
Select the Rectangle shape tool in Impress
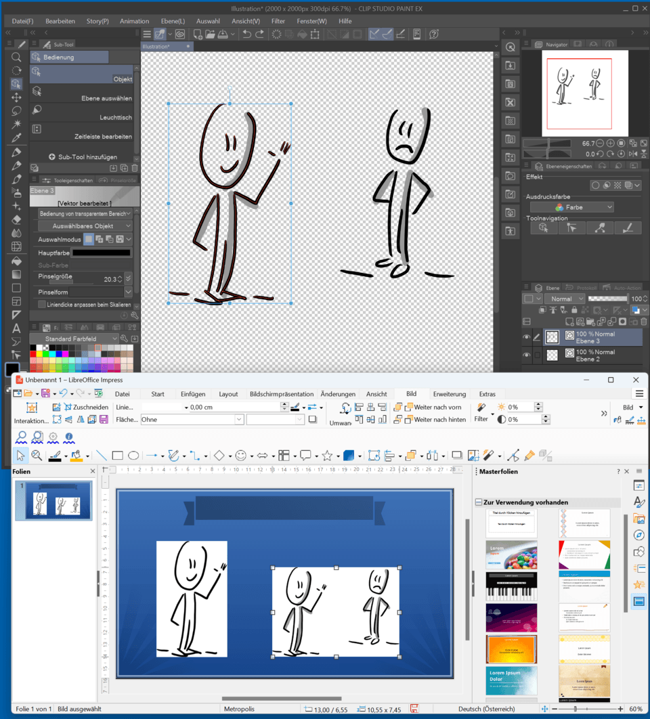coord(117,456)
